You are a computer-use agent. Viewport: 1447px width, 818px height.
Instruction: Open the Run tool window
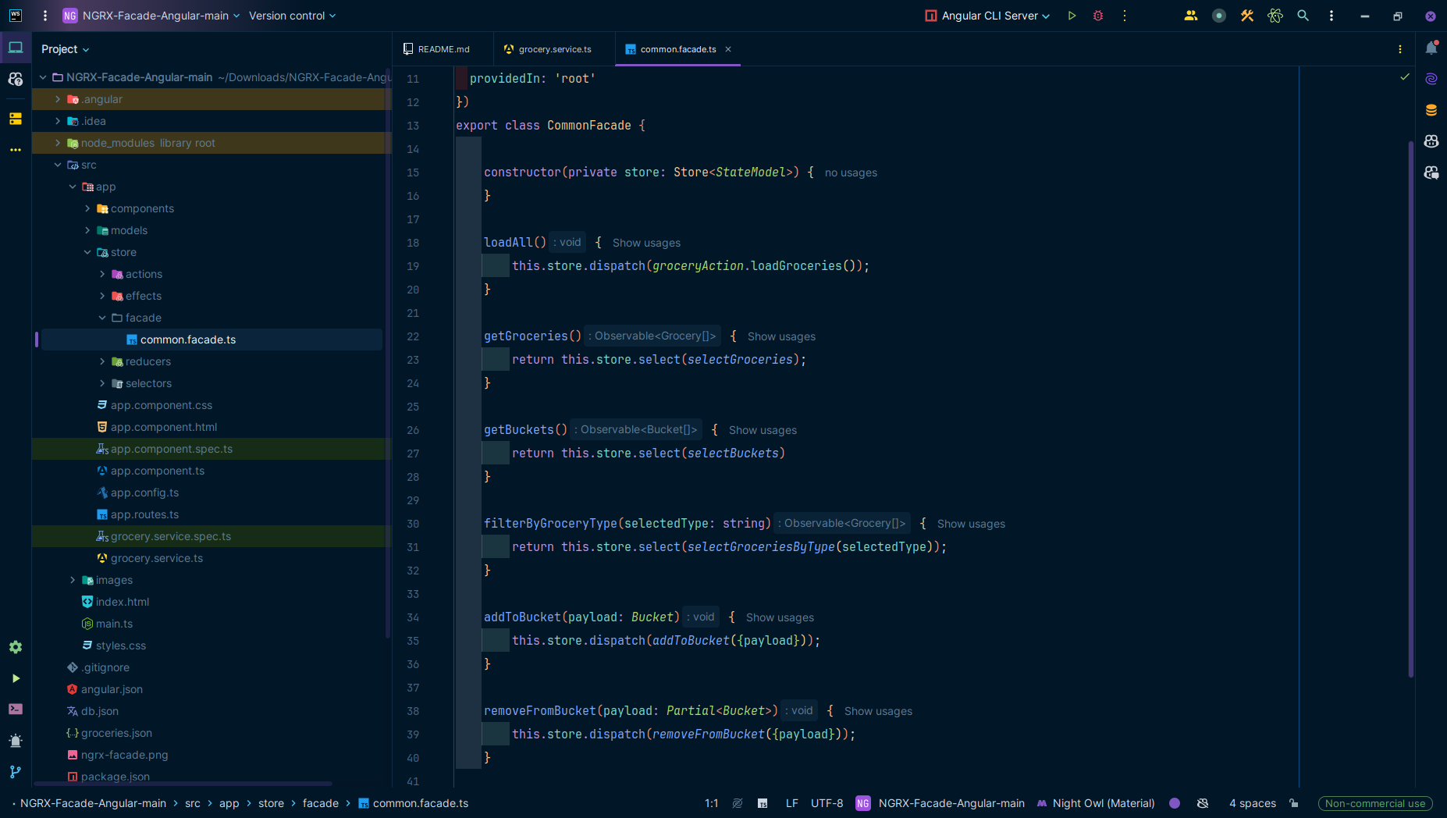coord(16,678)
